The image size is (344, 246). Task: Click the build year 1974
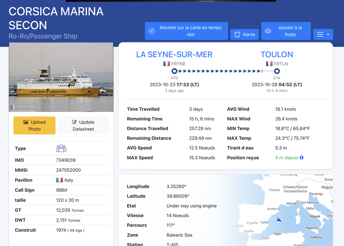click(61, 230)
